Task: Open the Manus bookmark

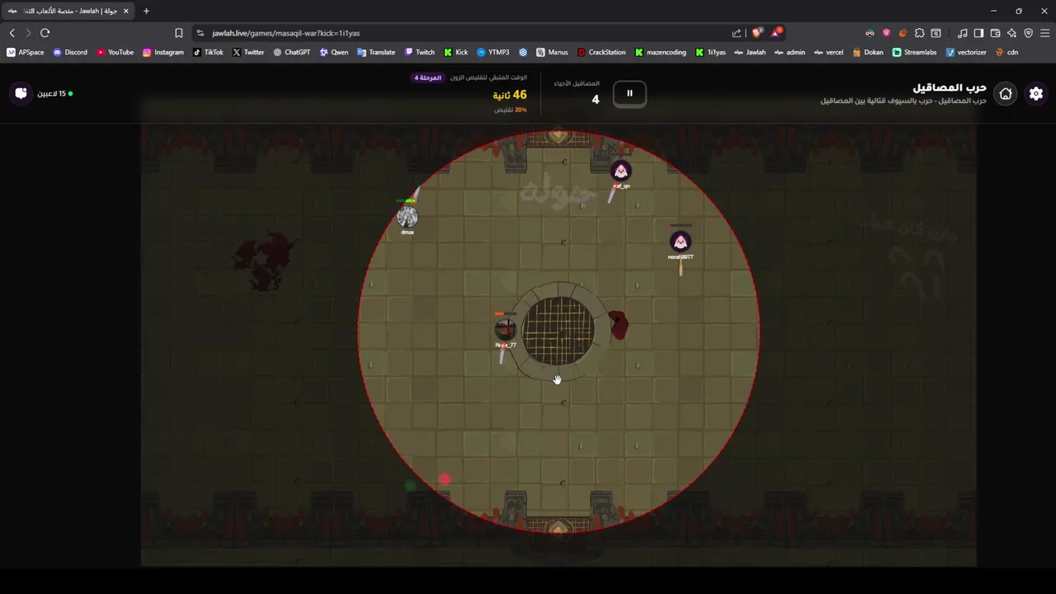Action: [x=551, y=52]
